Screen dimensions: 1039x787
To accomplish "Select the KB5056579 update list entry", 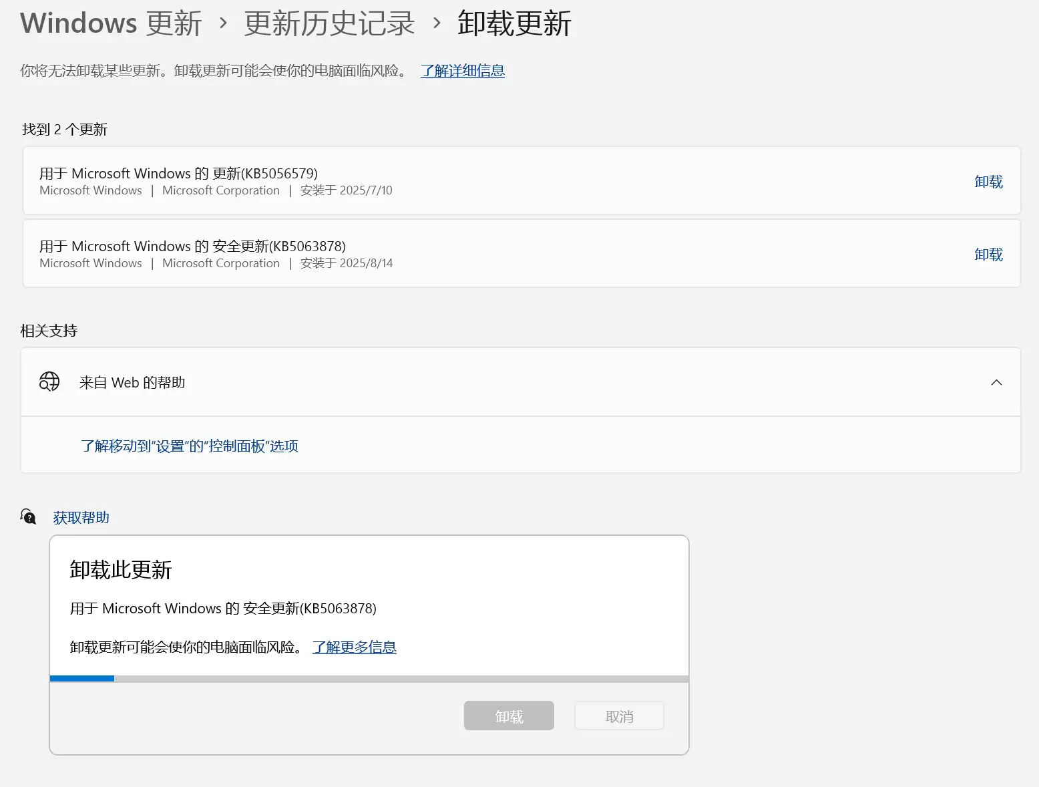I will (467, 181).
